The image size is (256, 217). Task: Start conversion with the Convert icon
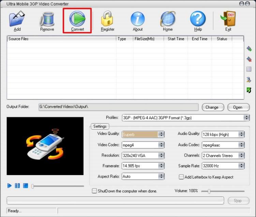click(77, 19)
